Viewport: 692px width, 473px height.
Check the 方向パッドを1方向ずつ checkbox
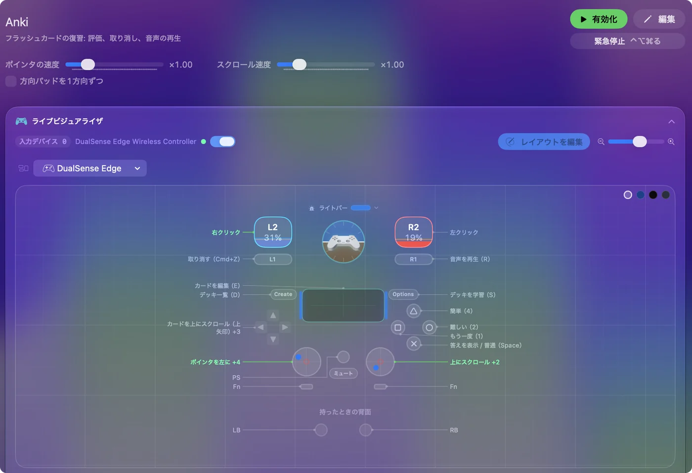(11, 81)
